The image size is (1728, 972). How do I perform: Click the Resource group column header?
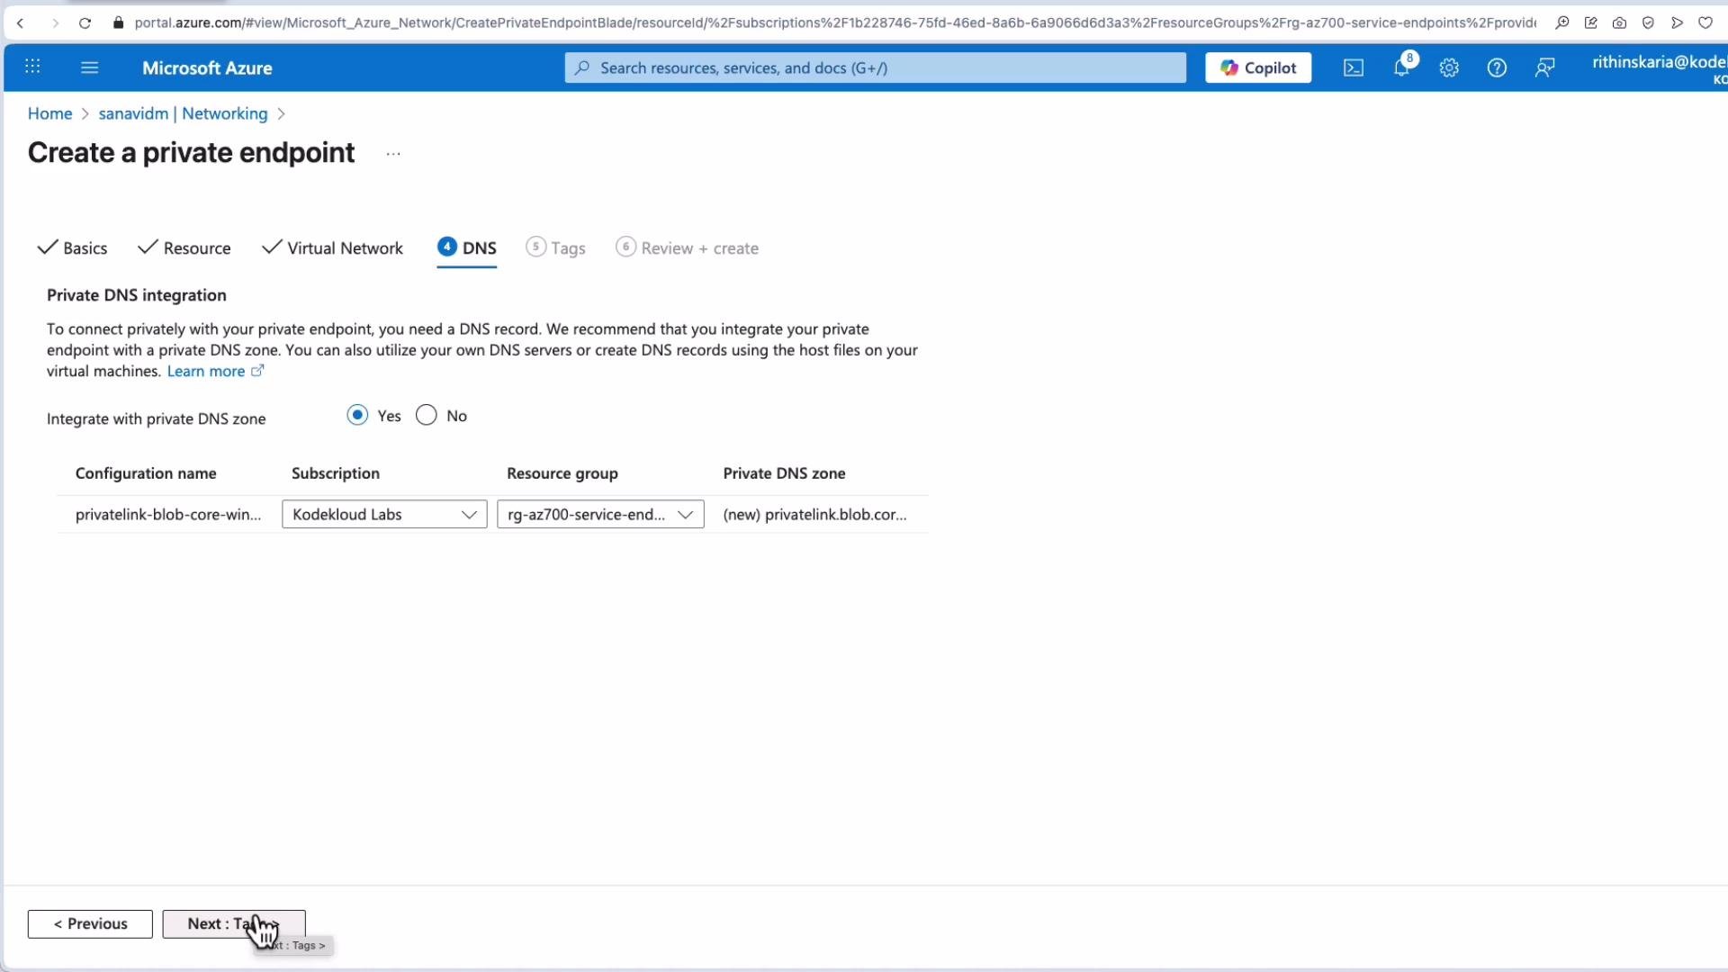coord(562,473)
